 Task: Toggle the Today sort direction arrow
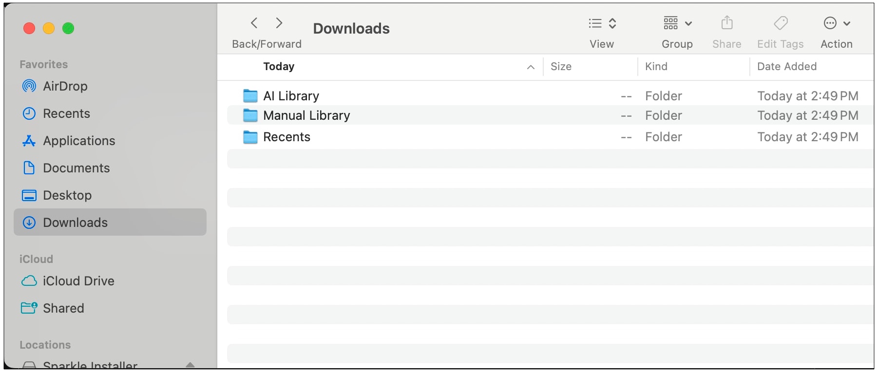coord(531,67)
